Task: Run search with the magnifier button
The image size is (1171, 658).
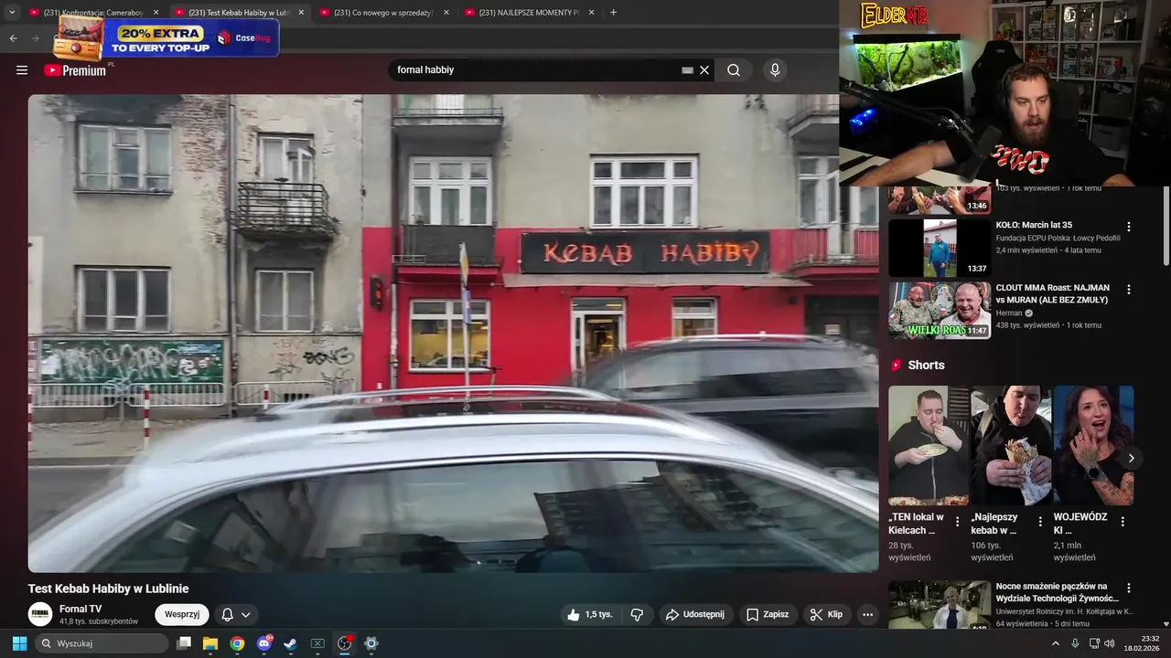Action: click(x=734, y=70)
